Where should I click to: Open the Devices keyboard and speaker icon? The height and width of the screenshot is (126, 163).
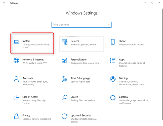(65, 42)
